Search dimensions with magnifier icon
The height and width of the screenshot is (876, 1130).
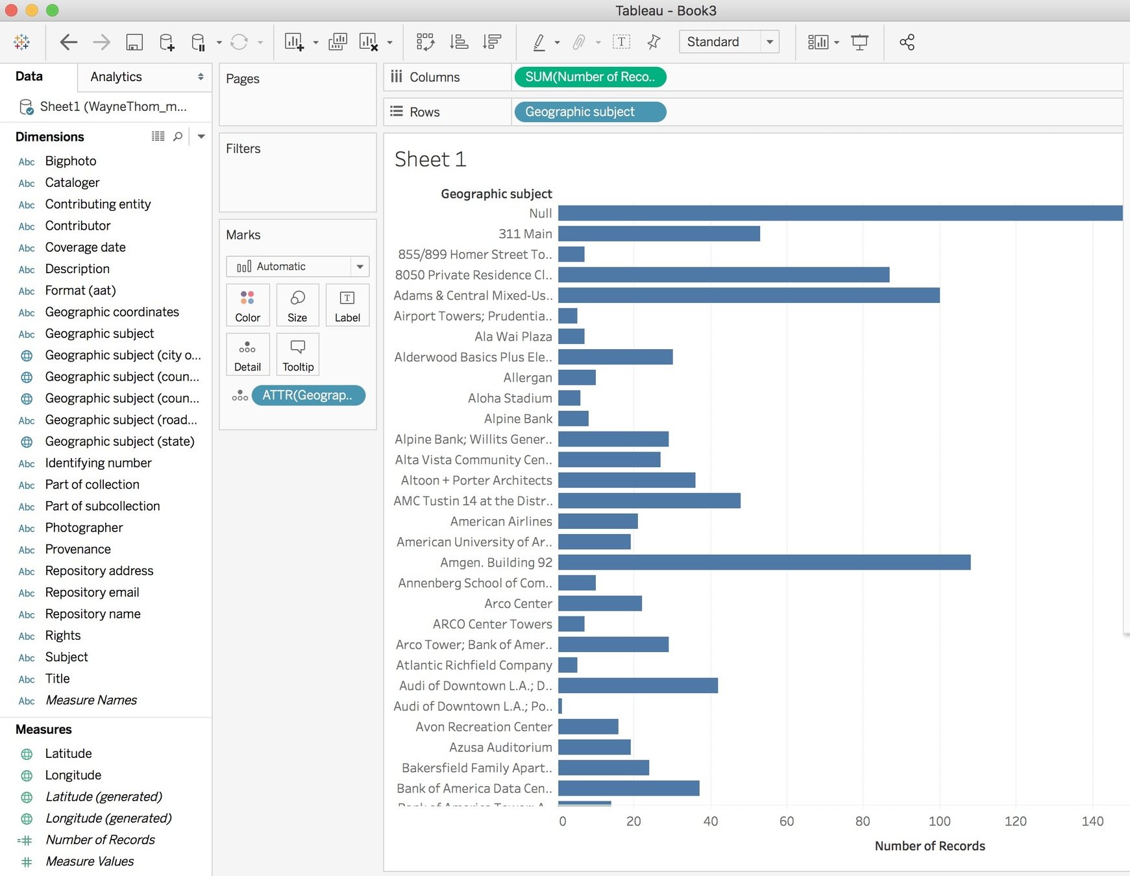click(x=178, y=136)
